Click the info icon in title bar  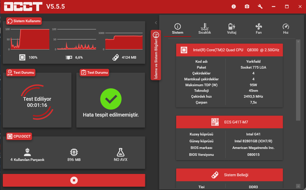(x=234, y=6)
